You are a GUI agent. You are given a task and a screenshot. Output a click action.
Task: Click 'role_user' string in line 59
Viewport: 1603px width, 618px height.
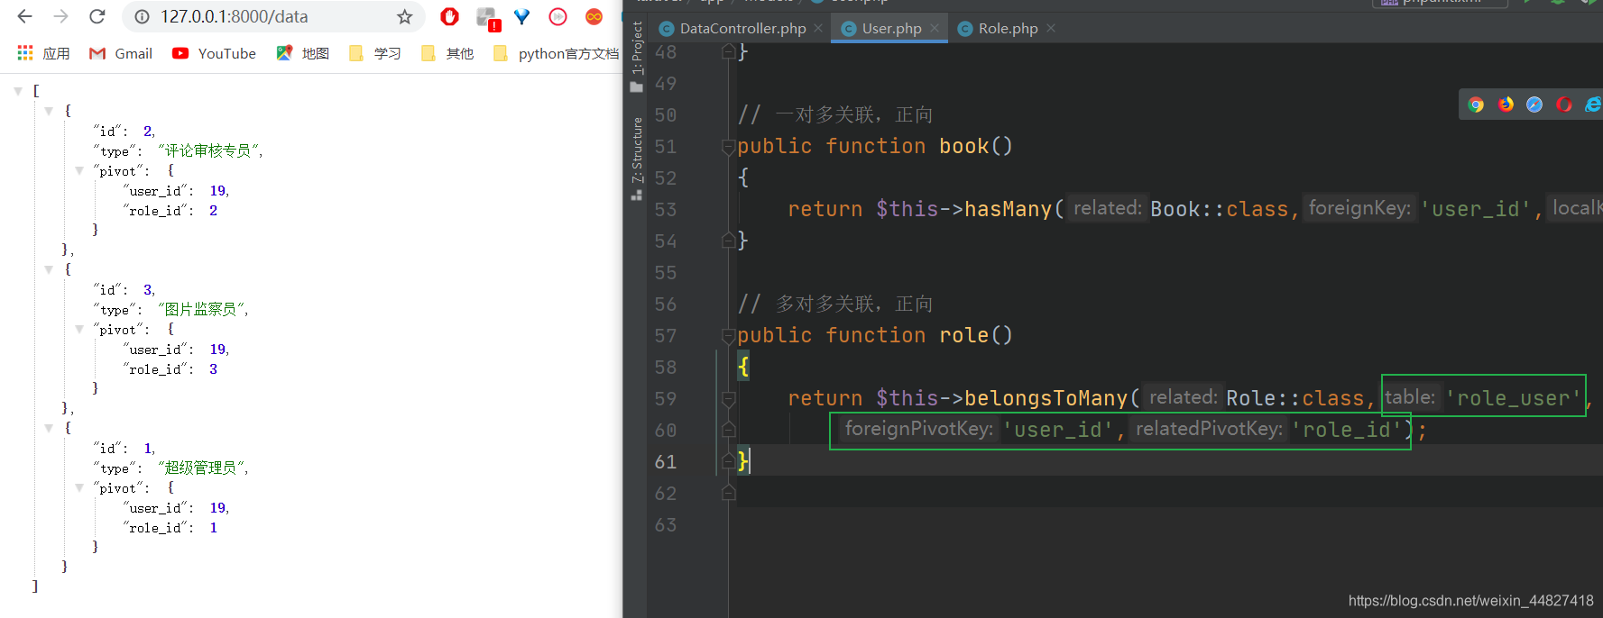point(1513,398)
